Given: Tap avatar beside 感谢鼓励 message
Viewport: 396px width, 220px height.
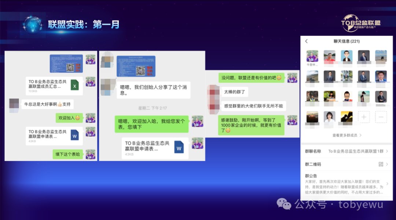Looking at the screenshot, I should [292, 120].
